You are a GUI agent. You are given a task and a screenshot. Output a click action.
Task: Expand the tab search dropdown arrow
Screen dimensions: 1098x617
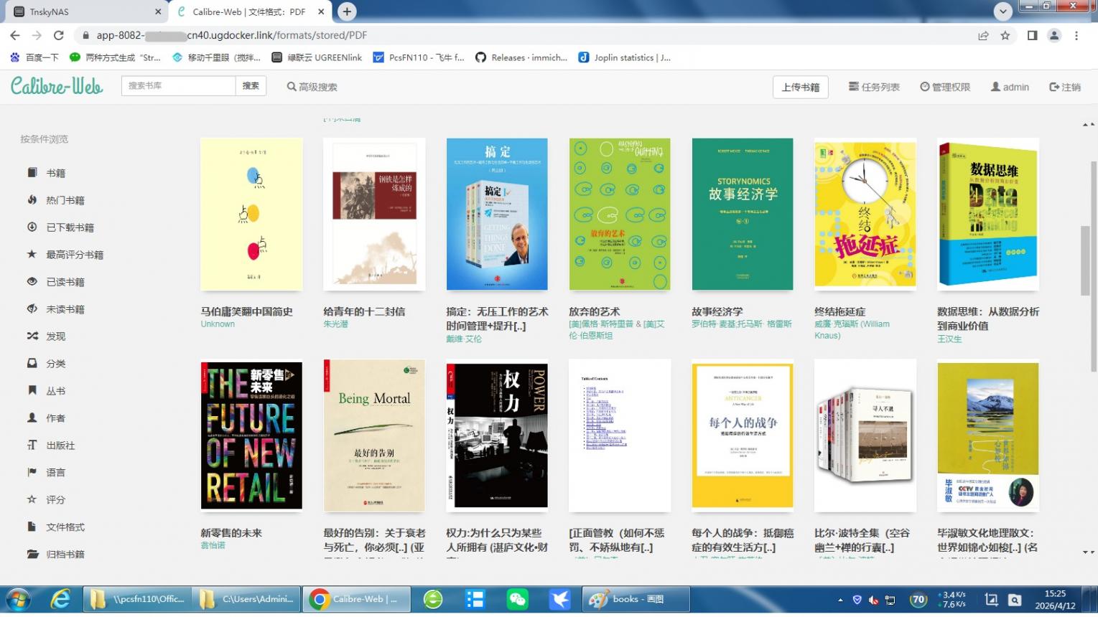point(1002,11)
